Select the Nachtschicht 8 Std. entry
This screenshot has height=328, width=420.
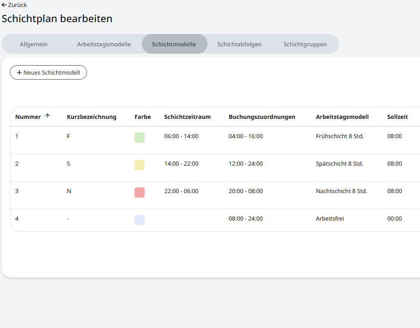click(341, 191)
